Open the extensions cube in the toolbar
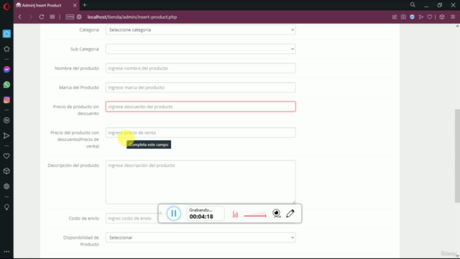460x259 pixels. pyautogui.click(x=442, y=17)
